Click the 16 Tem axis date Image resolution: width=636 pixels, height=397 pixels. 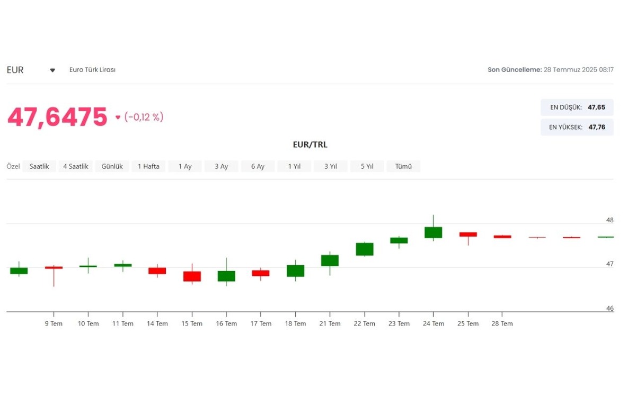tap(226, 323)
